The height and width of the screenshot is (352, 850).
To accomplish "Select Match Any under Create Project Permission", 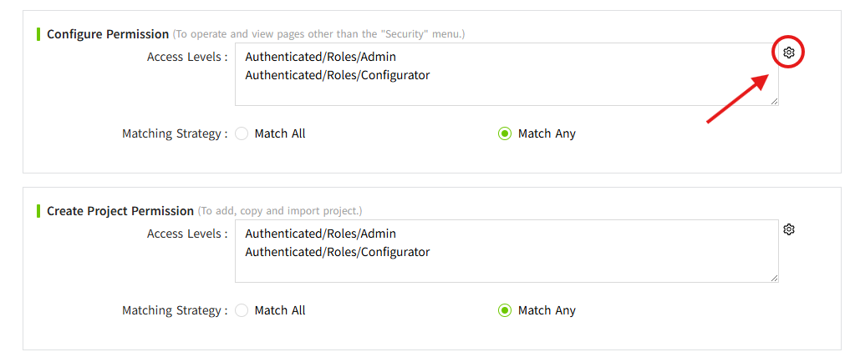I will click(x=505, y=310).
